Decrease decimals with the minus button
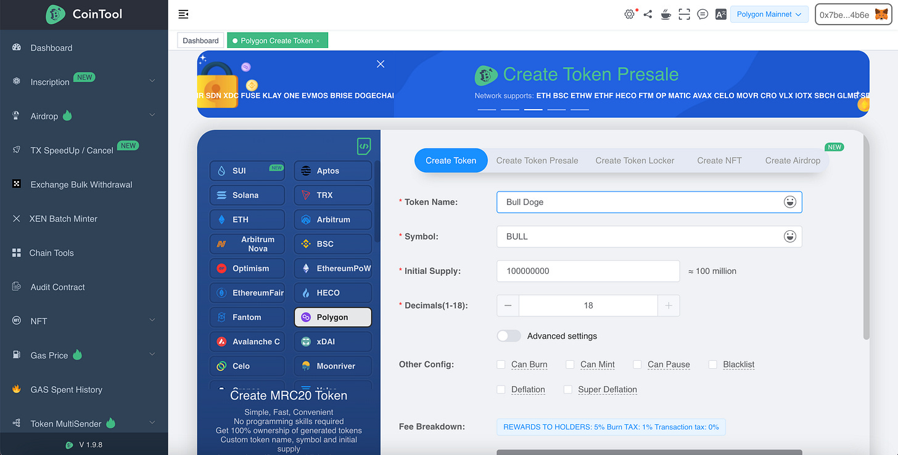 (508, 305)
